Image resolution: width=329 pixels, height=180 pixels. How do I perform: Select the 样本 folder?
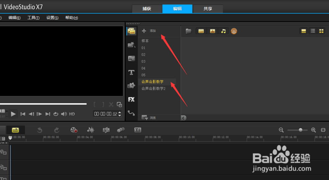[x=145, y=41]
